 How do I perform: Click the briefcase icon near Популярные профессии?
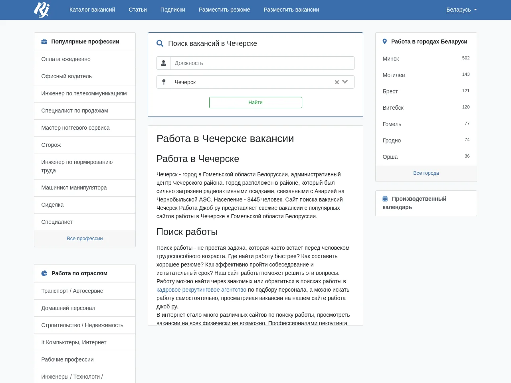44,41
